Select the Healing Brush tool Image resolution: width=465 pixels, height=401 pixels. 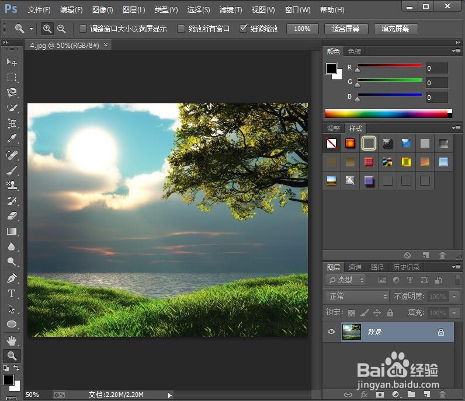pyautogui.click(x=12, y=155)
